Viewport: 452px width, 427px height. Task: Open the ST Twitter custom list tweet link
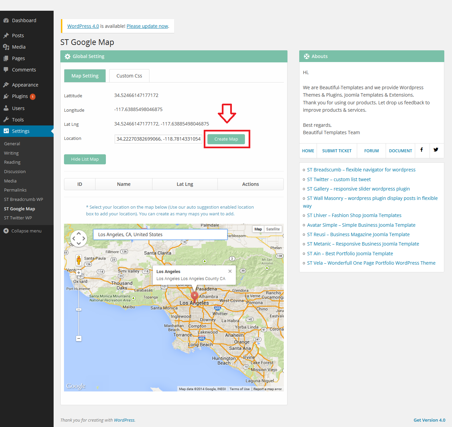pos(339,179)
